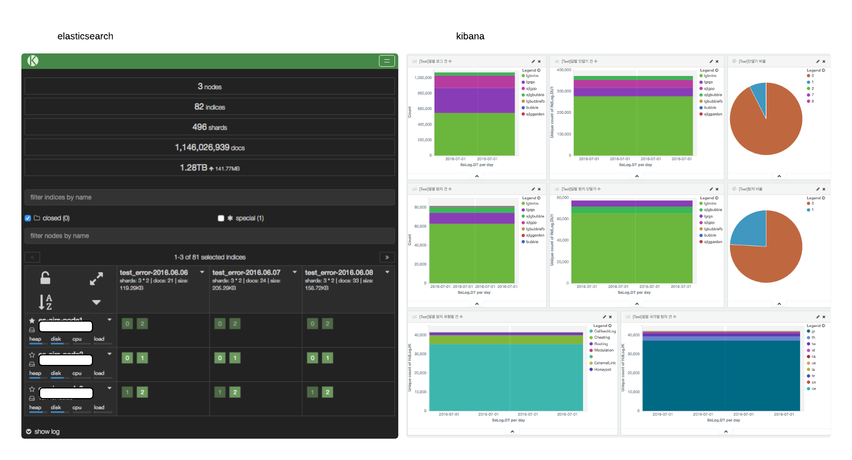852x460 pixels.
Task: Collapse the top pie chart panel with bottom chevron
Action: tap(779, 176)
